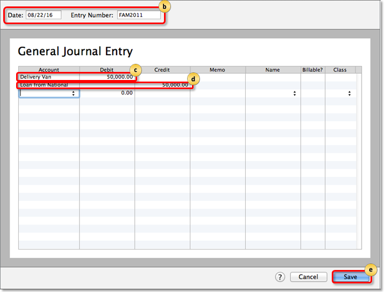Select the Delivery Van account cell

pos(49,77)
